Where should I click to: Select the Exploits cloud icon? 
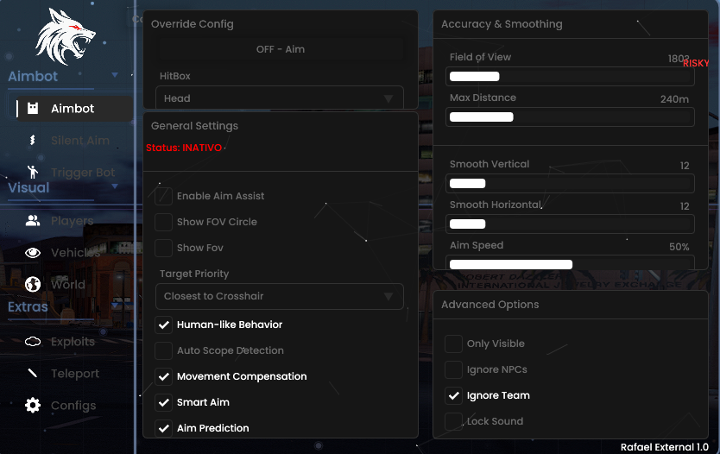tap(33, 342)
